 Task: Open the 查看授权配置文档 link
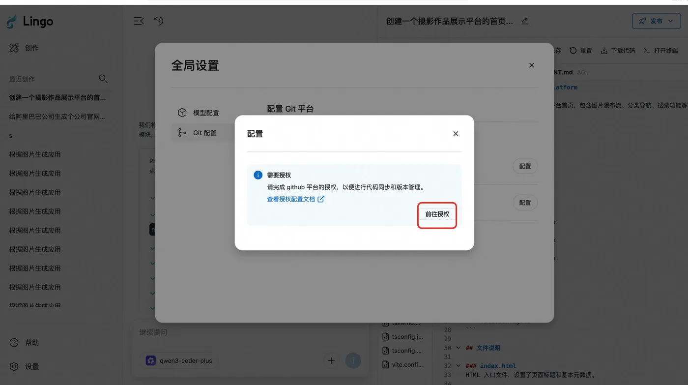coord(296,199)
